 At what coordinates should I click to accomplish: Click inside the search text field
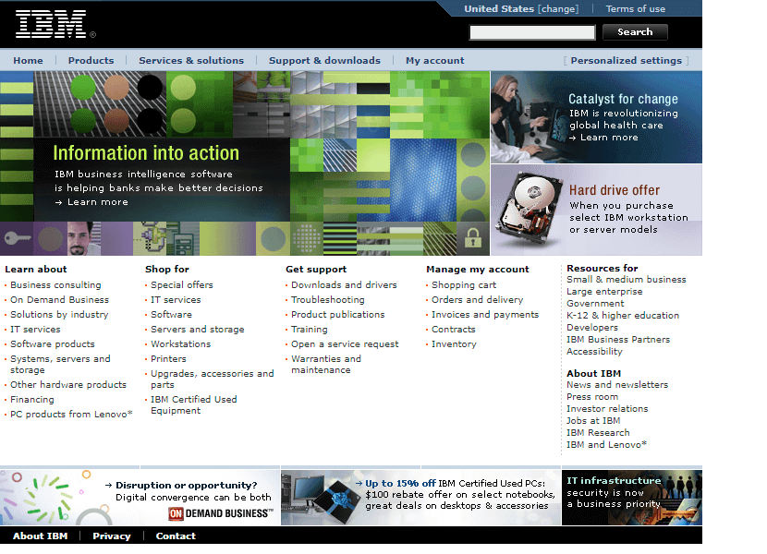(x=532, y=32)
